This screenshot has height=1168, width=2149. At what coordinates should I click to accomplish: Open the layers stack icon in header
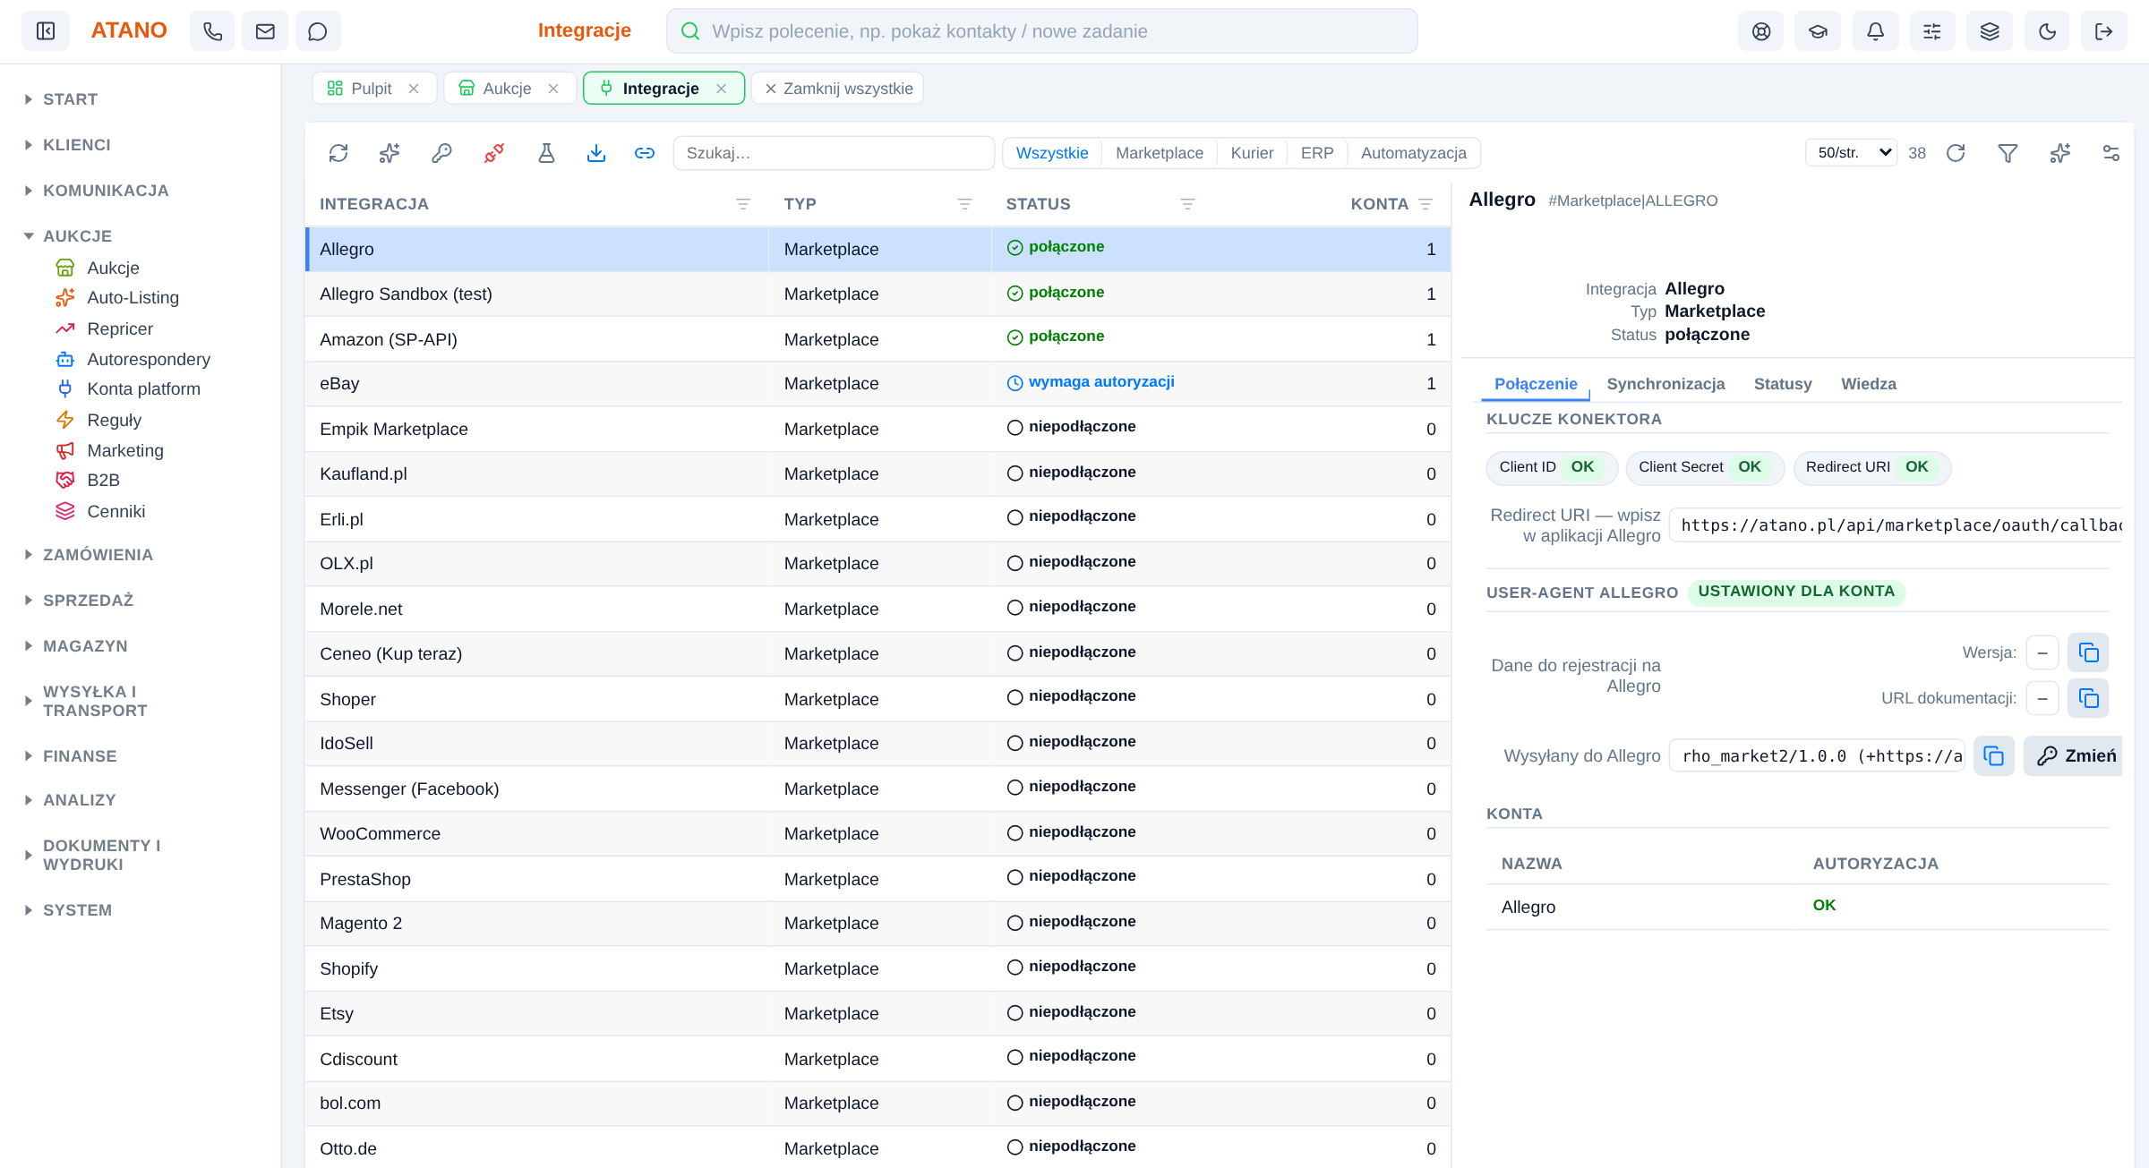[x=1990, y=31]
